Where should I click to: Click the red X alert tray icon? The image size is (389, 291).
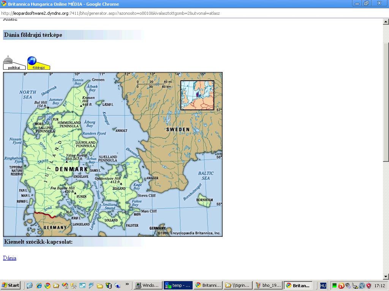341,286
